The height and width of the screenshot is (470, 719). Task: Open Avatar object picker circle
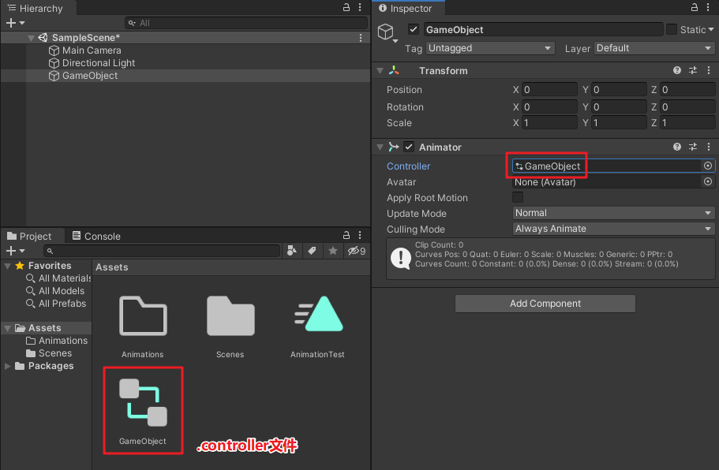[x=708, y=182]
